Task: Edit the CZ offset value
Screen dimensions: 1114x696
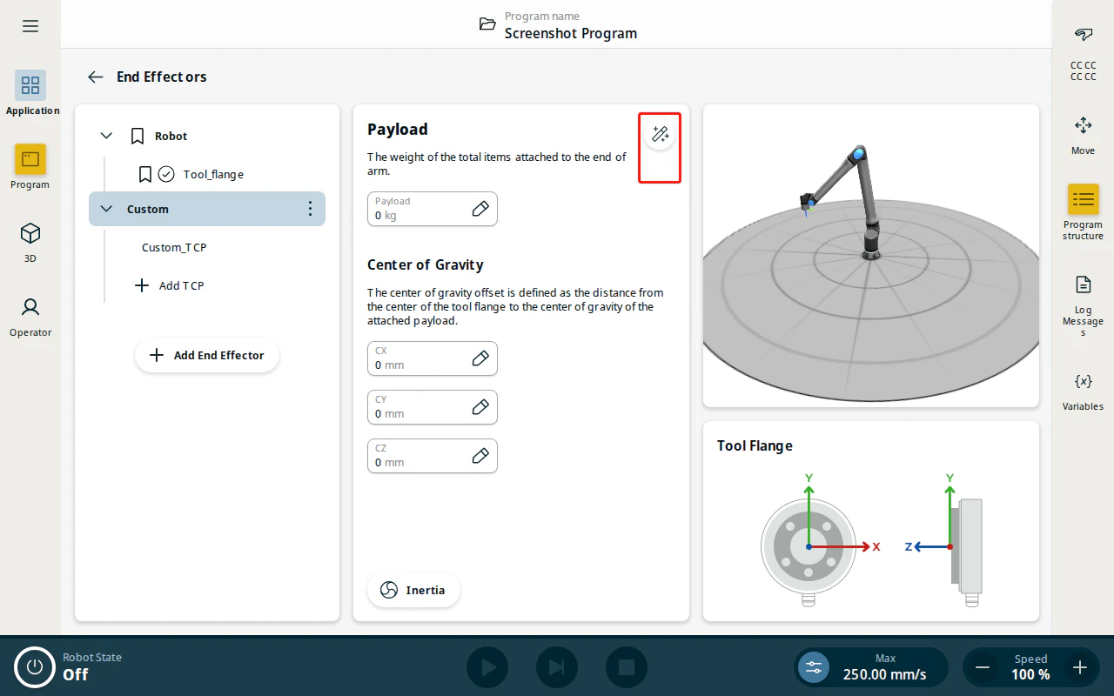Action: (480, 456)
